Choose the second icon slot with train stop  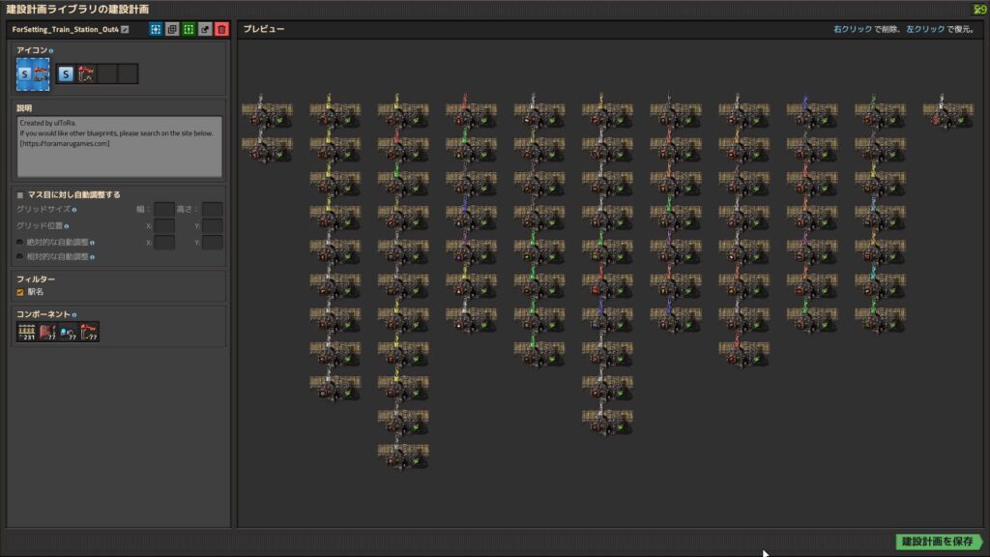86,73
